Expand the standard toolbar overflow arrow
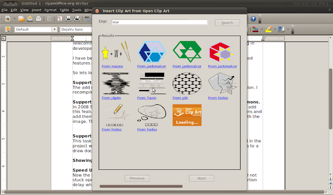This screenshot has height=195, width=333. 260,19
